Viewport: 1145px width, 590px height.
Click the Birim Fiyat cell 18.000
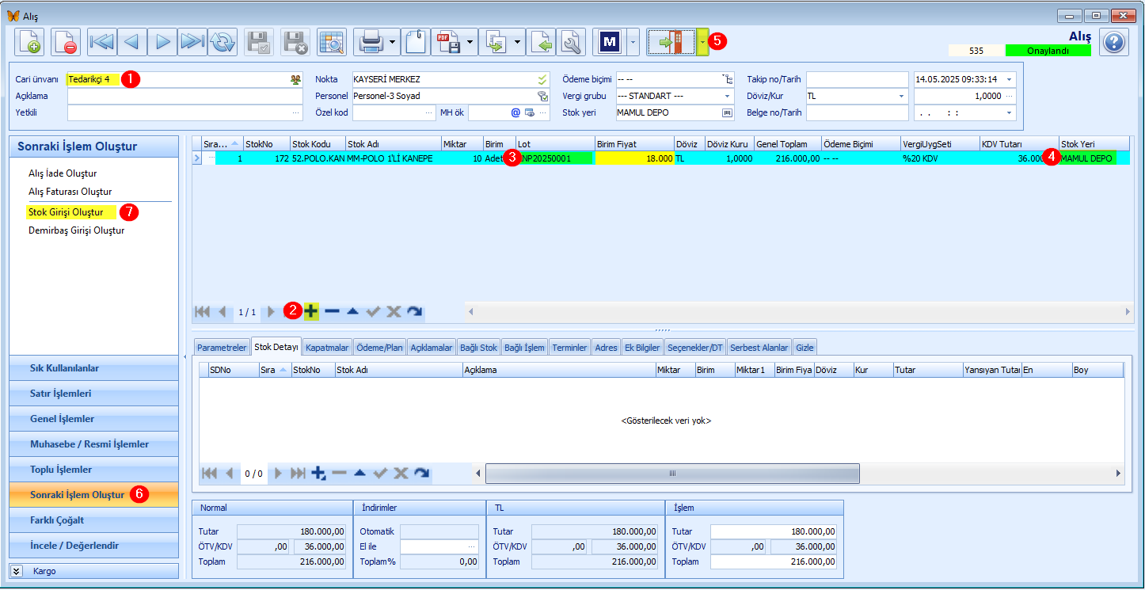click(x=634, y=158)
